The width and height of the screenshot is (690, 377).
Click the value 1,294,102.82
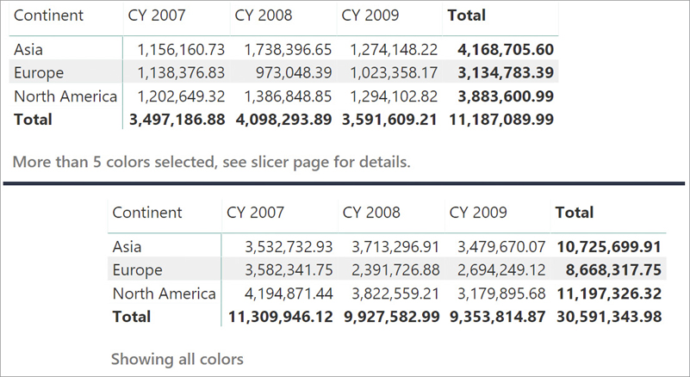[394, 96]
